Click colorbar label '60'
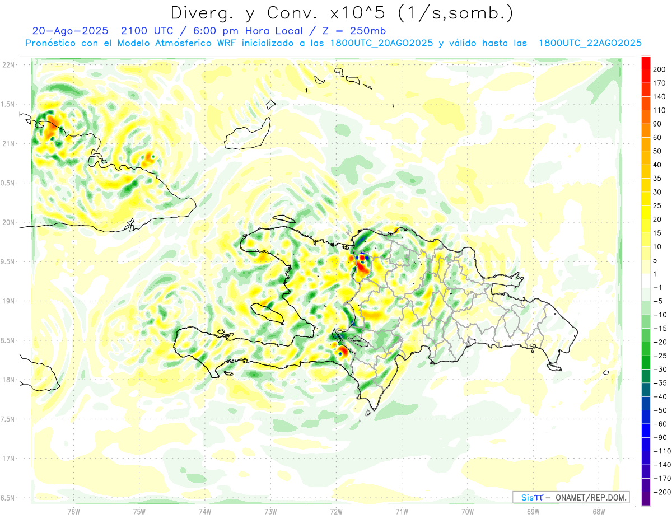Screen dimensions: 672x519 coord(657,137)
